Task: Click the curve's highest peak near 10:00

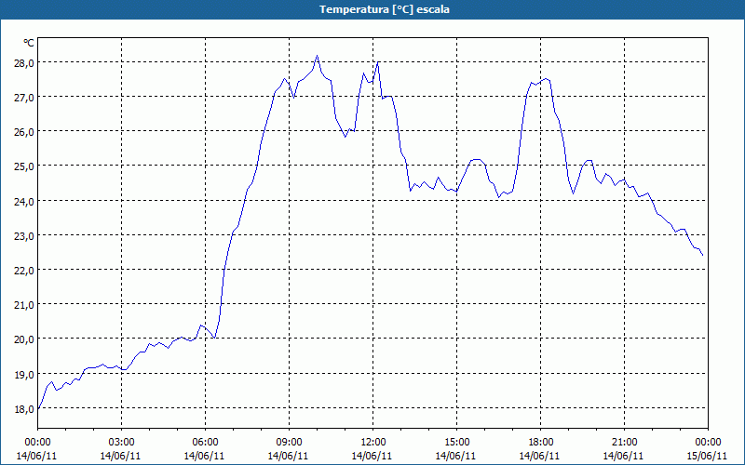Action: click(x=317, y=56)
